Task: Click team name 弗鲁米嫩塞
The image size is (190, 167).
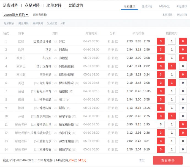Action: click(66, 141)
